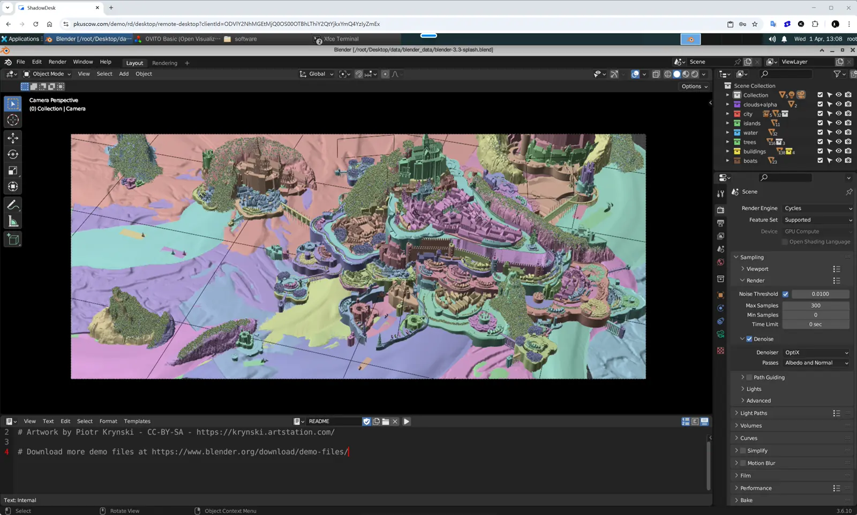Add a new workspace tab
Image resolution: width=857 pixels, height=515 pixels.
(187, 63)
